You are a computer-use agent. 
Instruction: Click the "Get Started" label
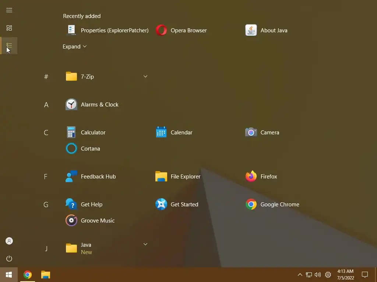[x=184, y=204]
